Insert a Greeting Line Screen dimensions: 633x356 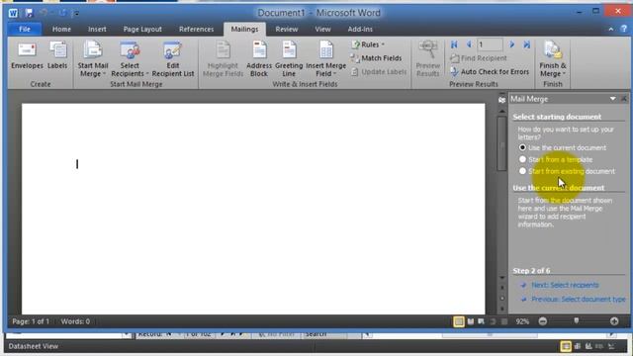289,59
